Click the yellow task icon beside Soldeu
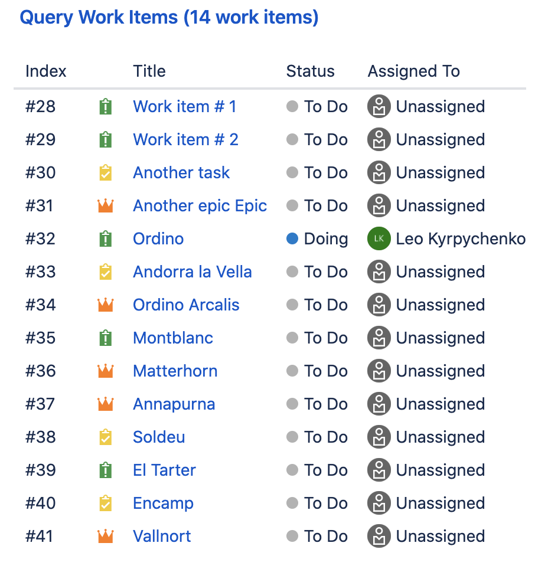 click(105, 437)
